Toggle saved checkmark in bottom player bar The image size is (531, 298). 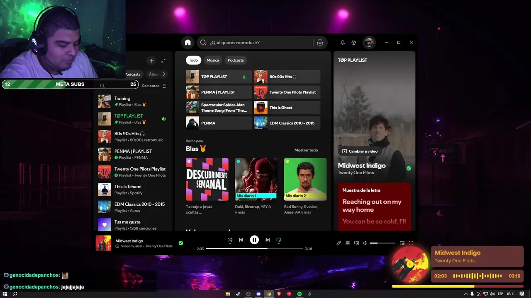pos(181,243)
